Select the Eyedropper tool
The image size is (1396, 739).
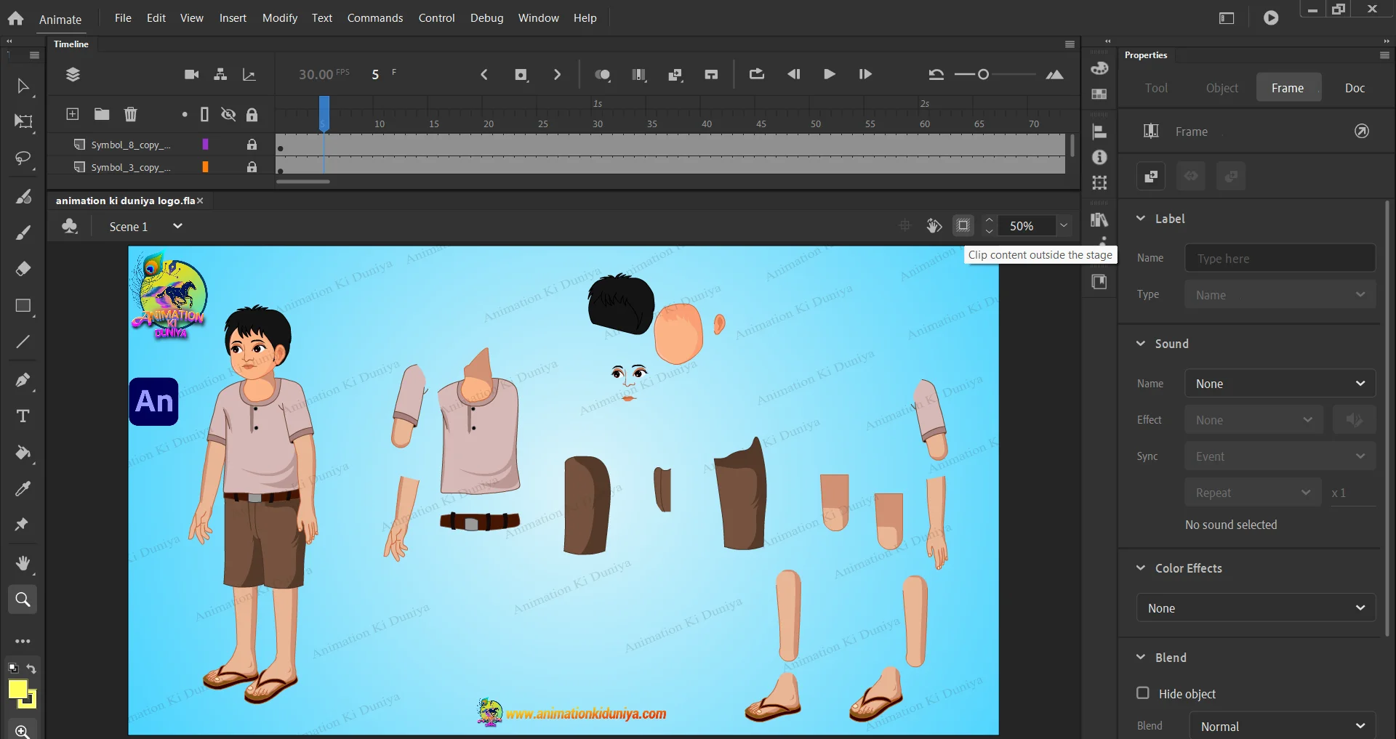(23, 489)
